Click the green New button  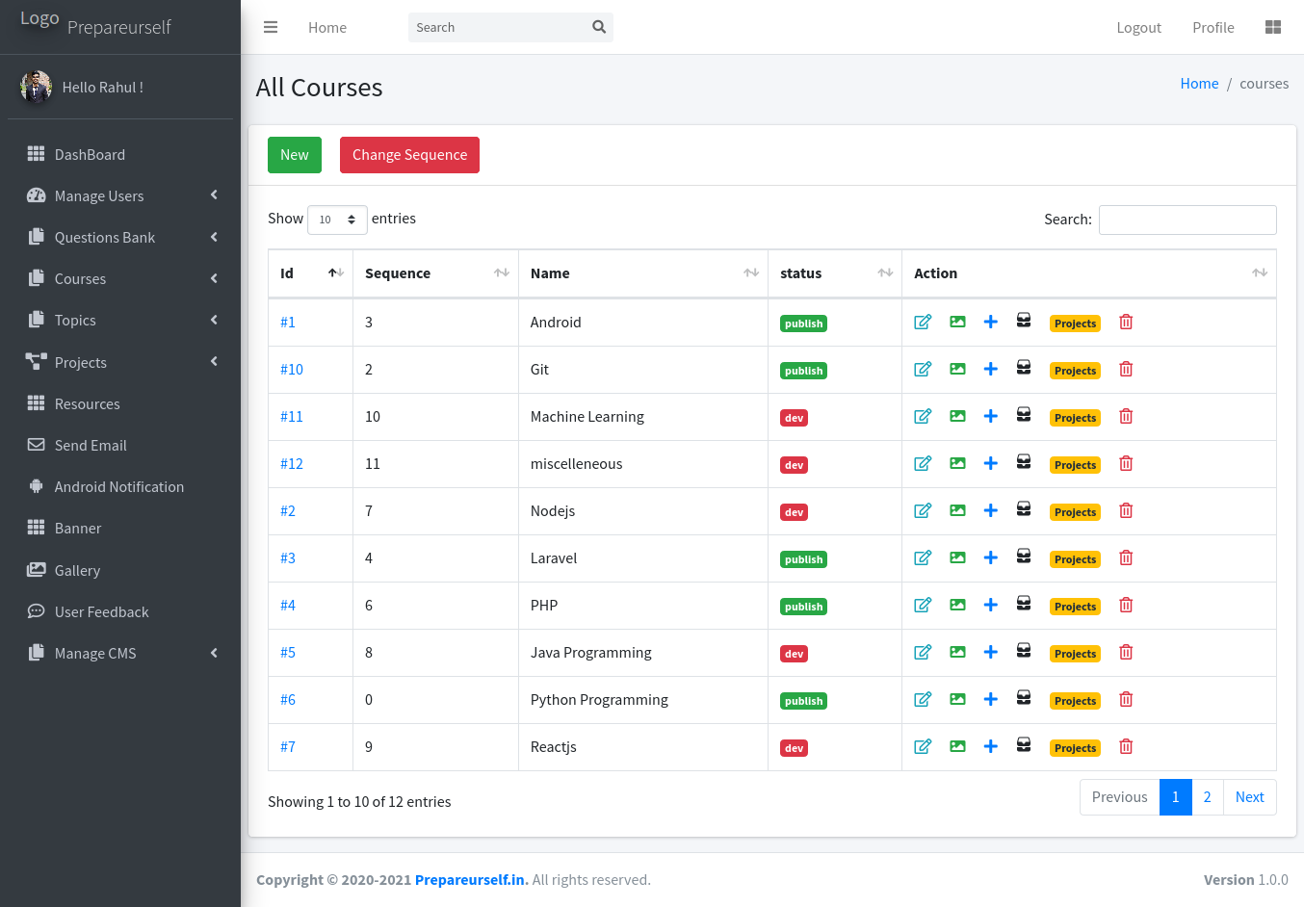coord(294,154)
